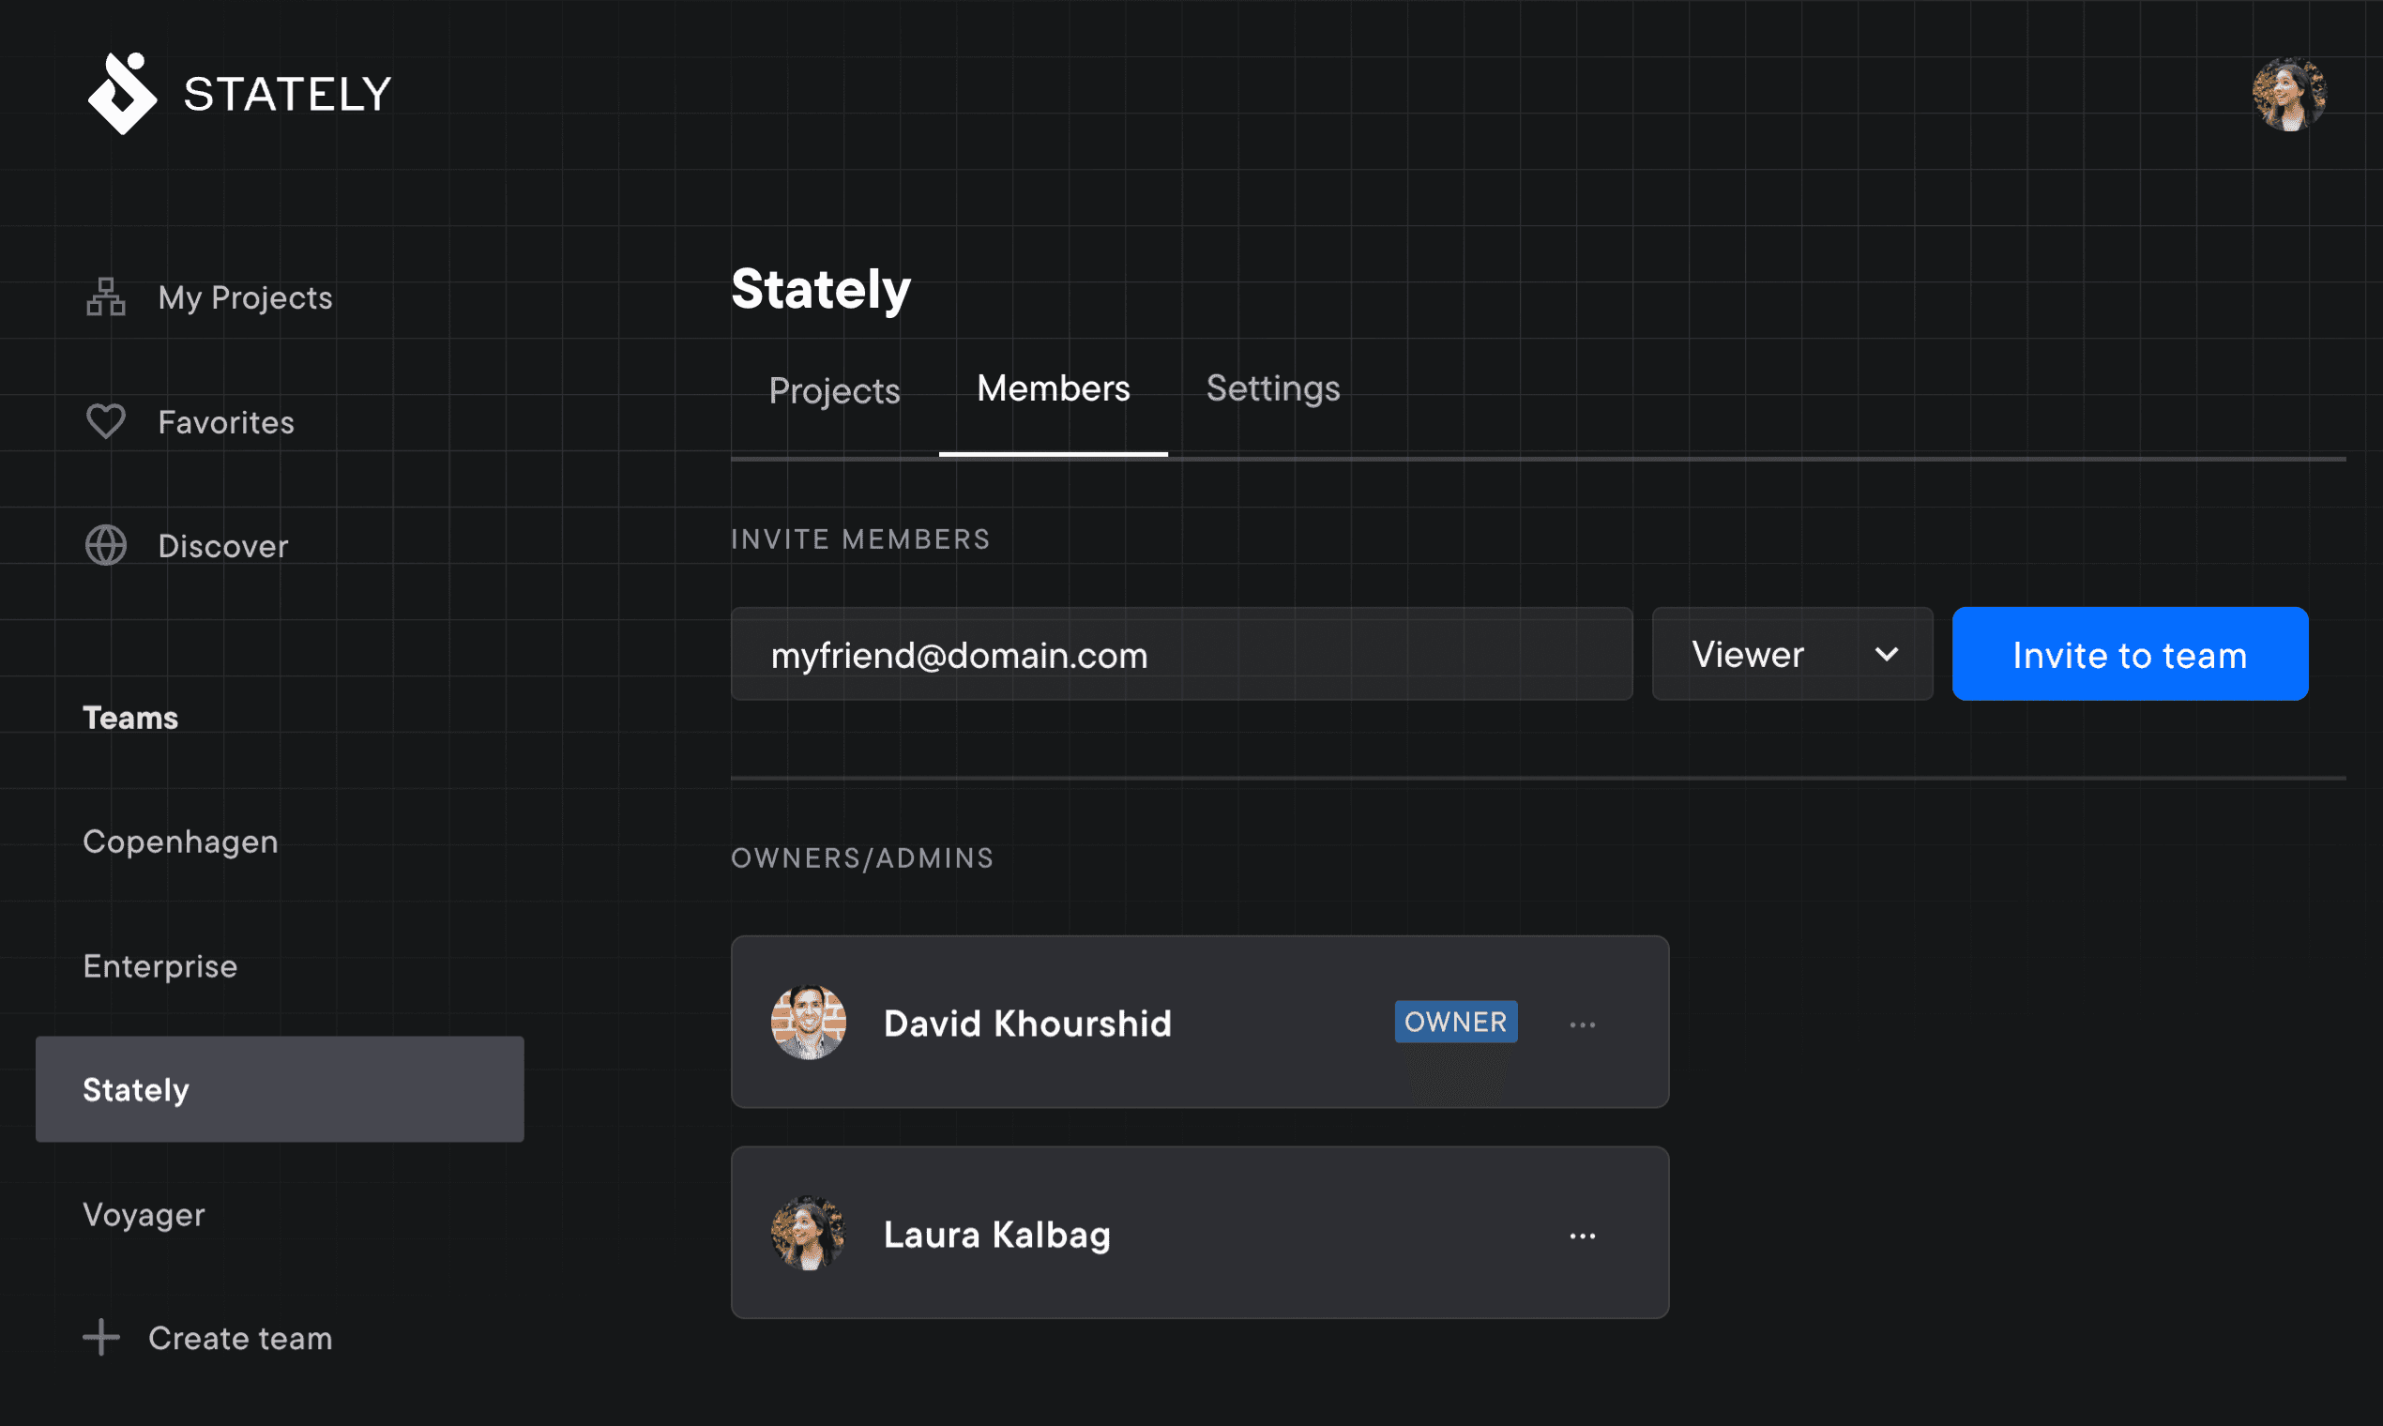Select the Members tab

(1054, 388)
